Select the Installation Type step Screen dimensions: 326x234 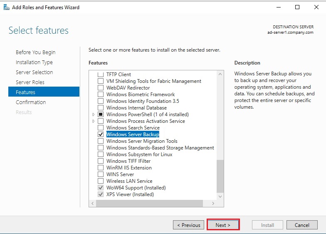[x=34, y=62]
